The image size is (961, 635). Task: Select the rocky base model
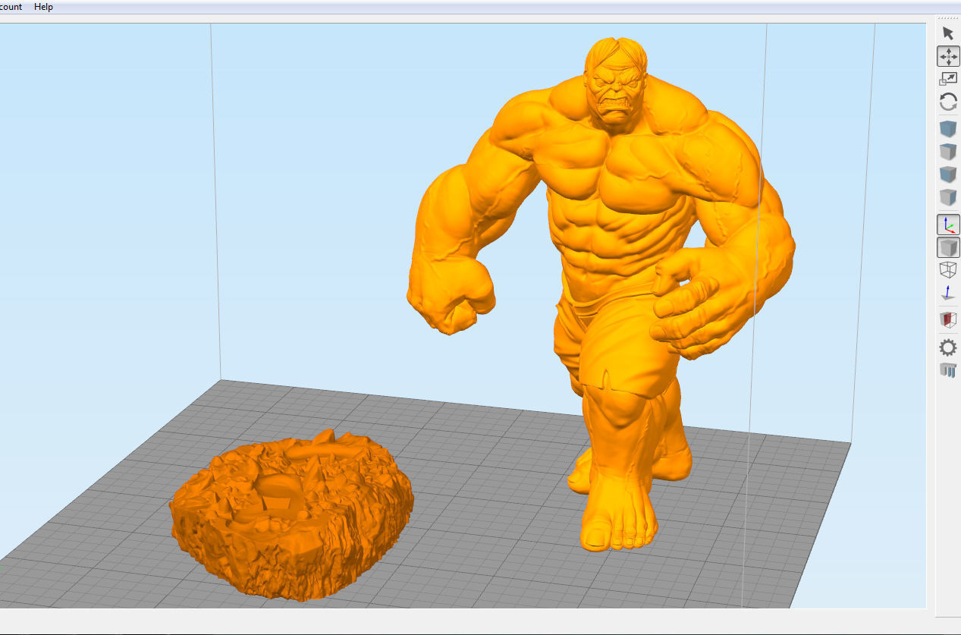pos(292,514)
